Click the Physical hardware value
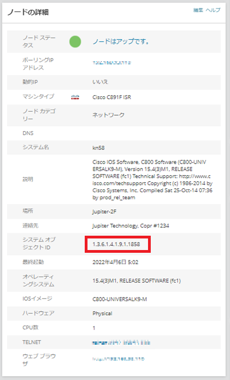 102,313
